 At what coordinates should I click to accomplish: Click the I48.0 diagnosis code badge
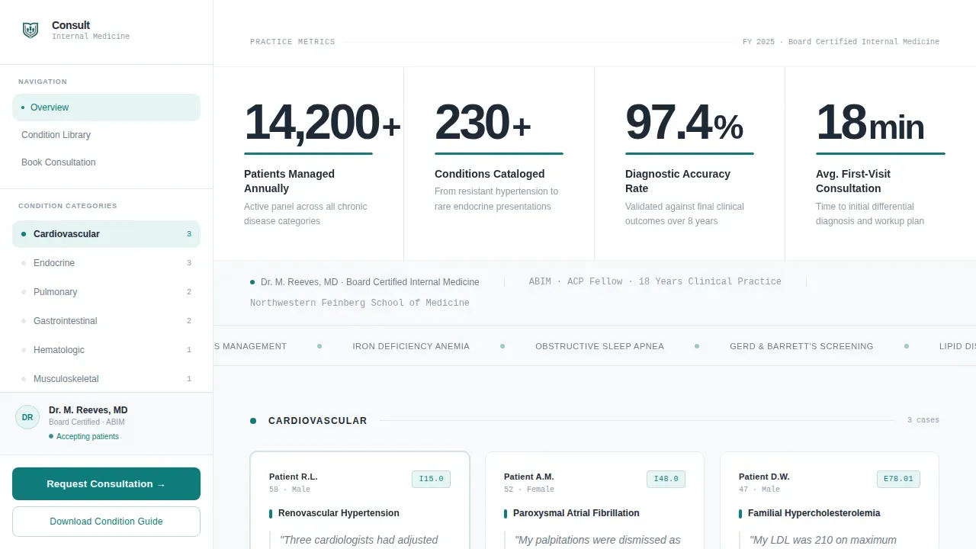[x=666, y=479]
